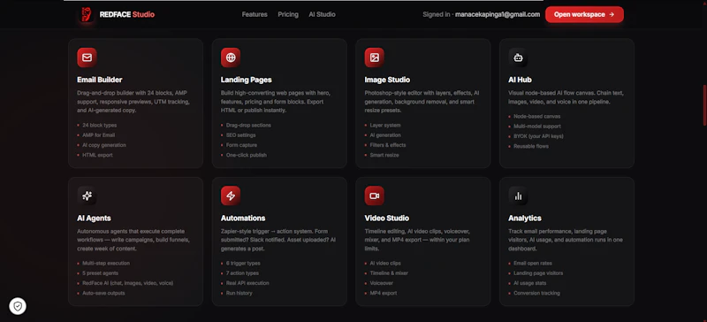707x322 pixels.
Task: Click the Video Studio camera icon
Action: (375, 195)
